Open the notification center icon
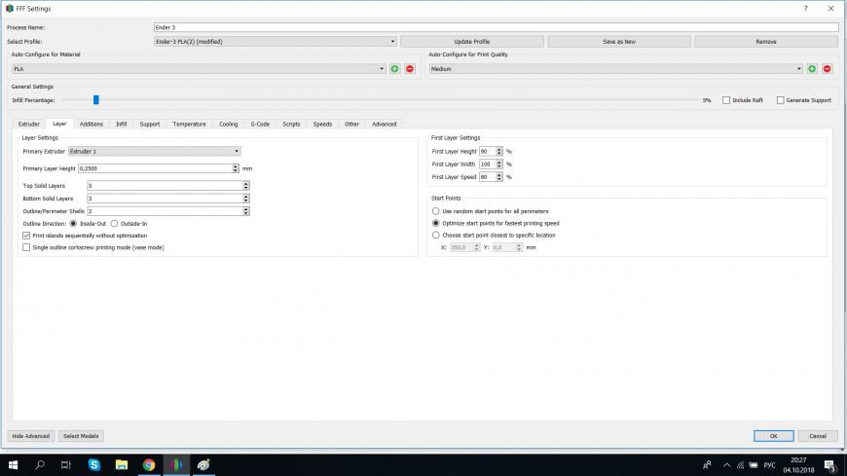847x476 pixels. point(829,464)
